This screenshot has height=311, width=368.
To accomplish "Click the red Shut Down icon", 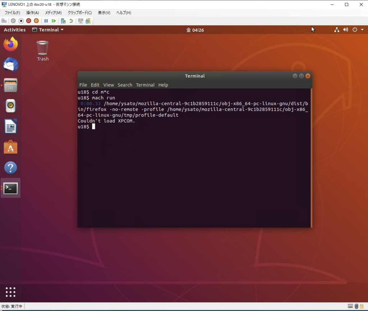I will [x=28, y=21].
